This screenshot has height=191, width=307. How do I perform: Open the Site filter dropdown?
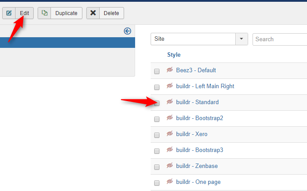coord(199,39)
